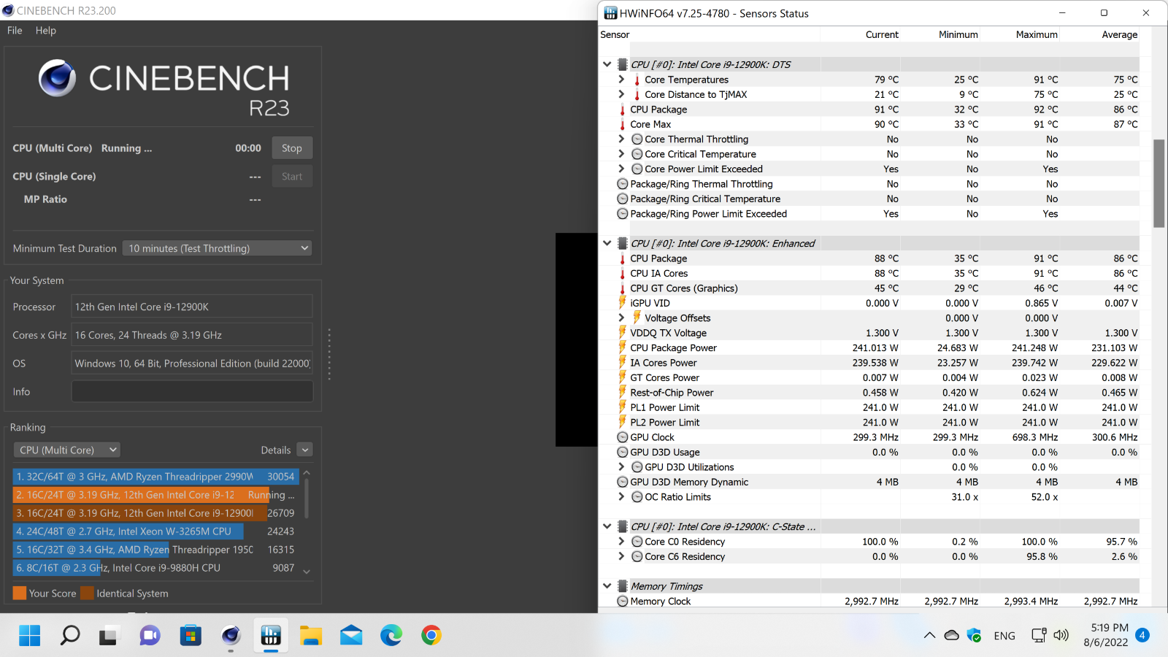
Task: Open File Explorer from taskbar
Action: 311,635
